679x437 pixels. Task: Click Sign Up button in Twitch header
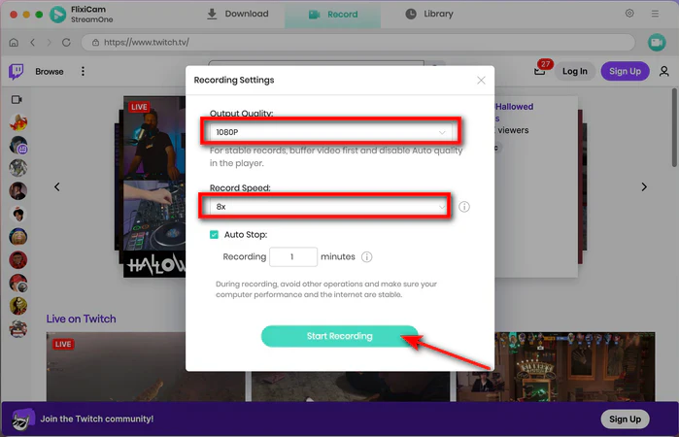coord(625,71)
